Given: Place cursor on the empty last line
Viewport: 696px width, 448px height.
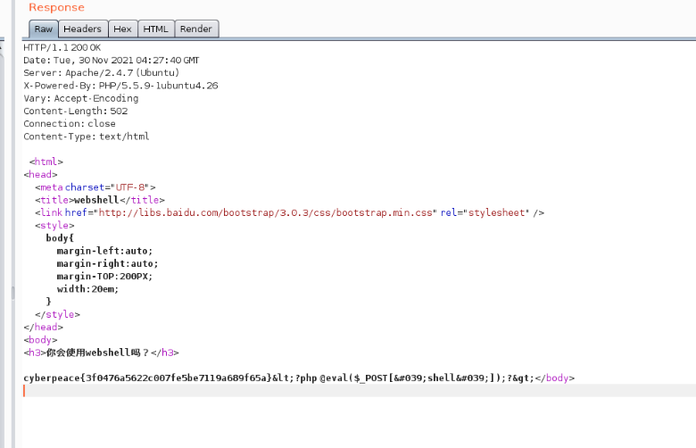Looking at the screenshot, I should (360, 391).
